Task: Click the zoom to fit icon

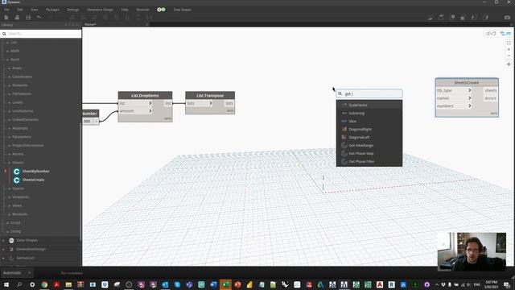Action: click(x=509, y=43)
